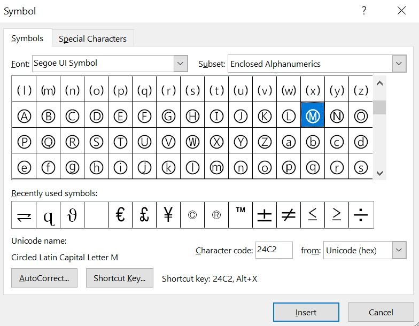Select the parenthesized (z) symbol
The width and height of the screenshot is (419, 326).
click(361, 90)
